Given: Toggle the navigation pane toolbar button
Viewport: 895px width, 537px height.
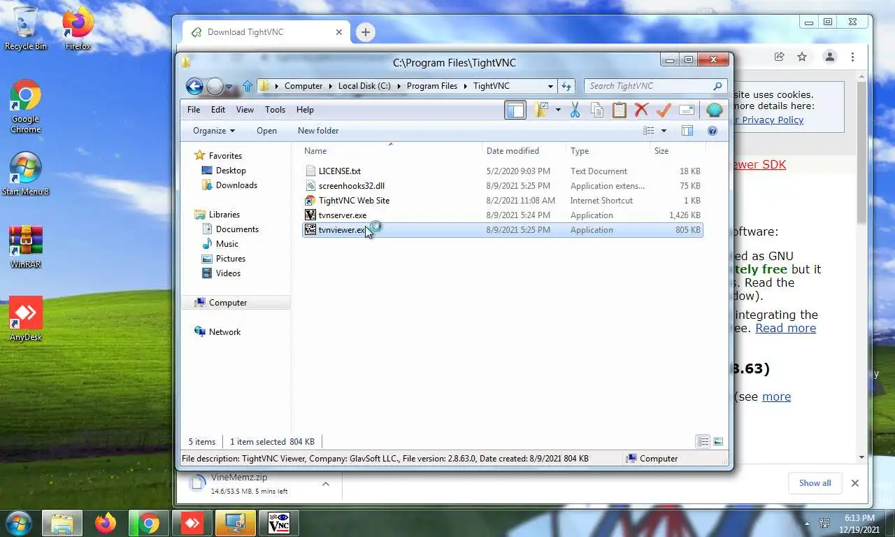Looking at the screenshot, I should click(x=515, y=110).
